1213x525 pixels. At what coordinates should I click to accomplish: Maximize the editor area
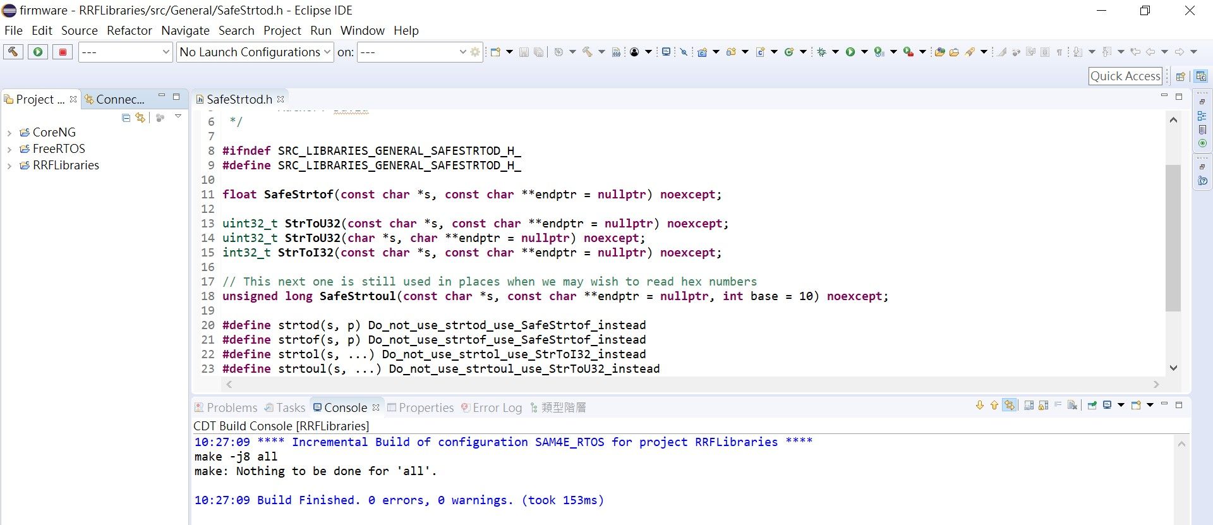(x=1179, y=96)
